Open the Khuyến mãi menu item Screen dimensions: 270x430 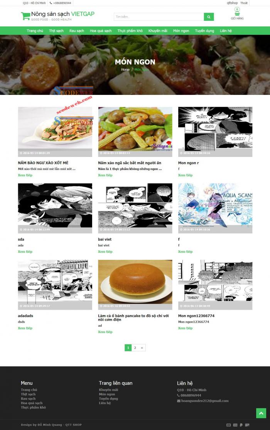pos(158,31)
